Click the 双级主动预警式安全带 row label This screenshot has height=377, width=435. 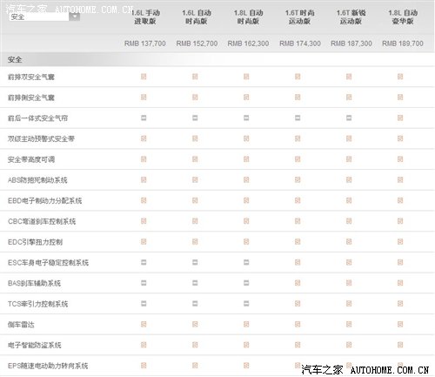pos(41,138)
